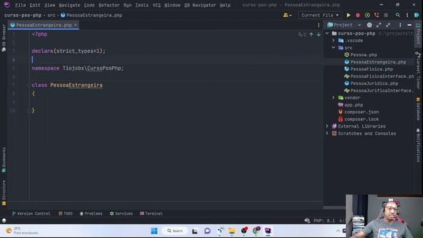Open Bookmarks side panel
Image resolution: width=423 pixels, height=238 pixels.
click(x=4, y=160)
